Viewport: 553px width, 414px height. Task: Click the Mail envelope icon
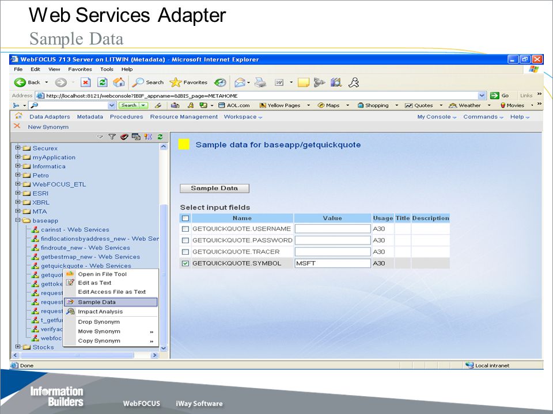[x=240, y=82]
